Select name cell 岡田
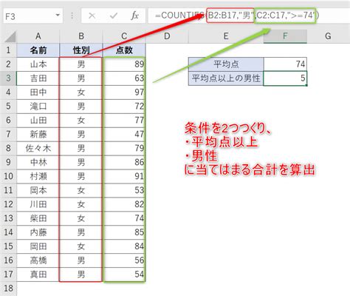This screenshot has height=296, width=350. tap(38, 246)
